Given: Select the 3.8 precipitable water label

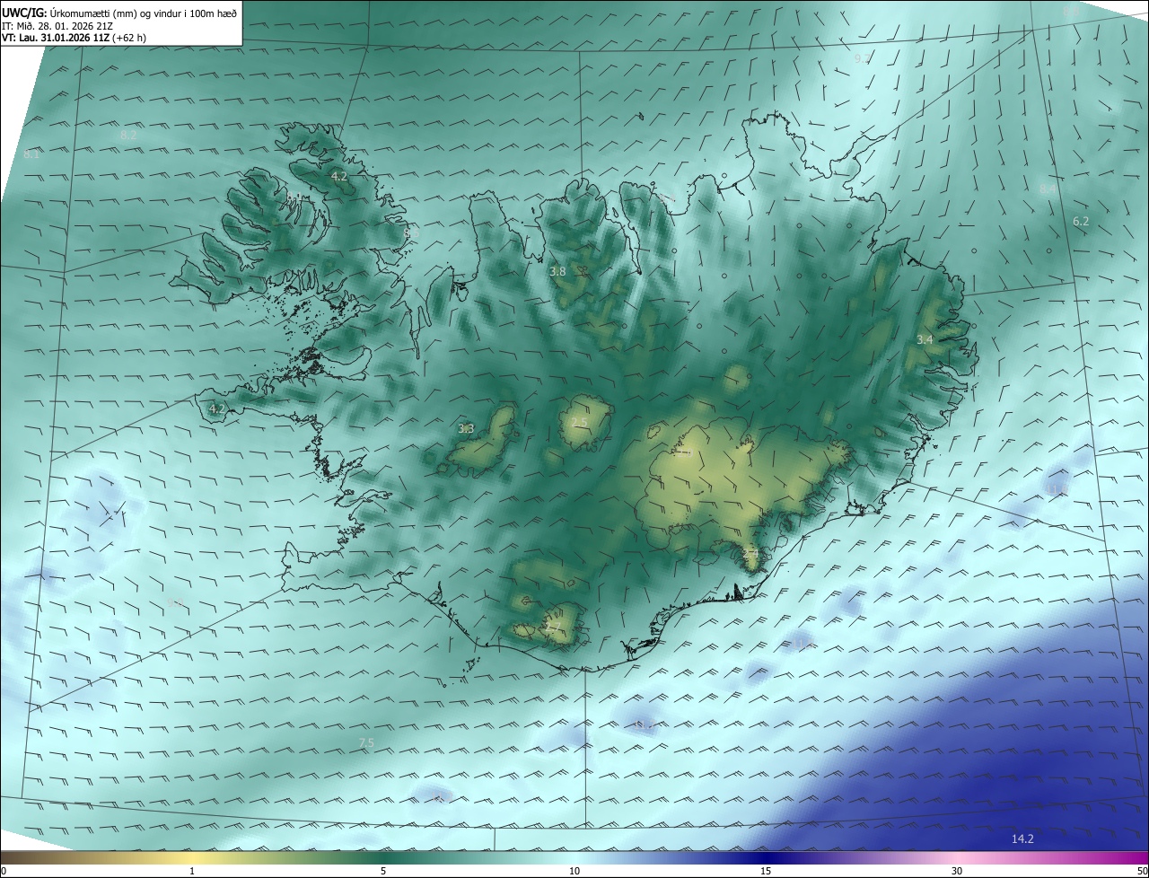Looking at the screenshot, I should click(557, 270).
